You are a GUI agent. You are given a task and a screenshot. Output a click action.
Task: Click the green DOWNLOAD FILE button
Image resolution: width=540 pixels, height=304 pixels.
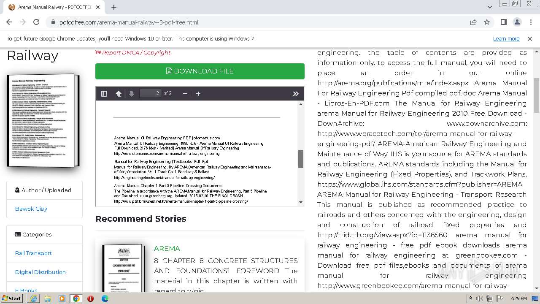point(200,71)
